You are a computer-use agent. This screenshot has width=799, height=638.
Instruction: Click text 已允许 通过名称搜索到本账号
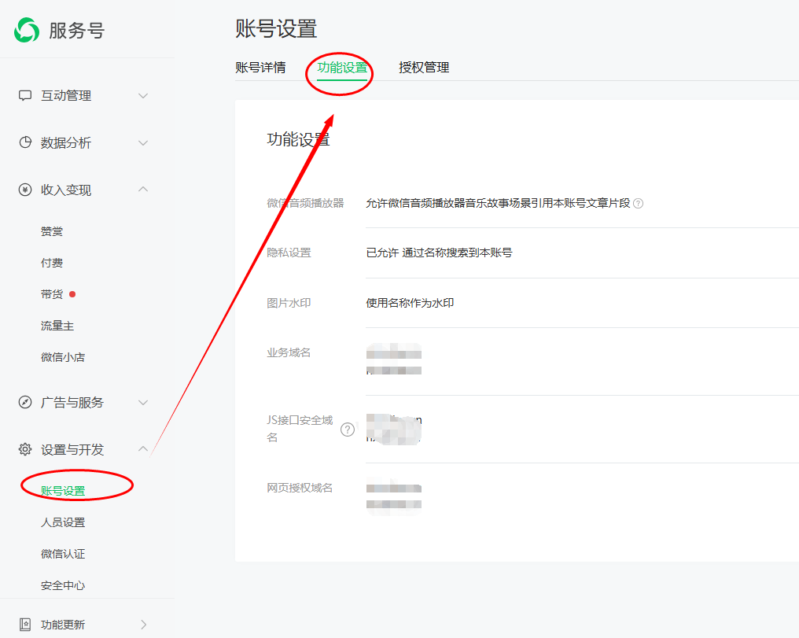click(x=440, y=253)
